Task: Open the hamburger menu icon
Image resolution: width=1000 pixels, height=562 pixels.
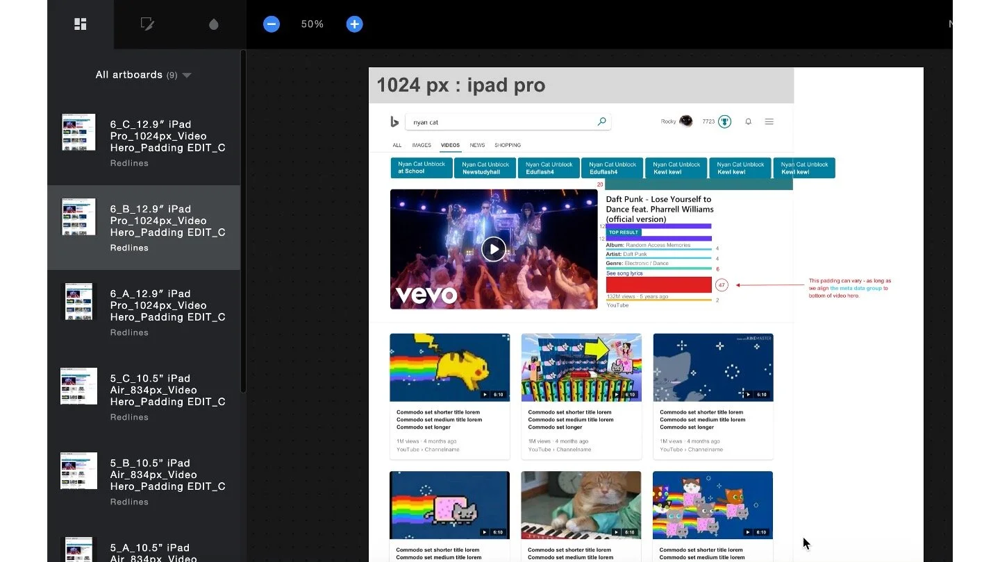Action: (769, 121)
